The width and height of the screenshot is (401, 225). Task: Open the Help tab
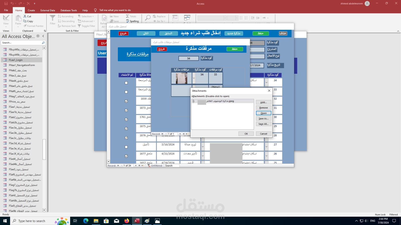85,10
